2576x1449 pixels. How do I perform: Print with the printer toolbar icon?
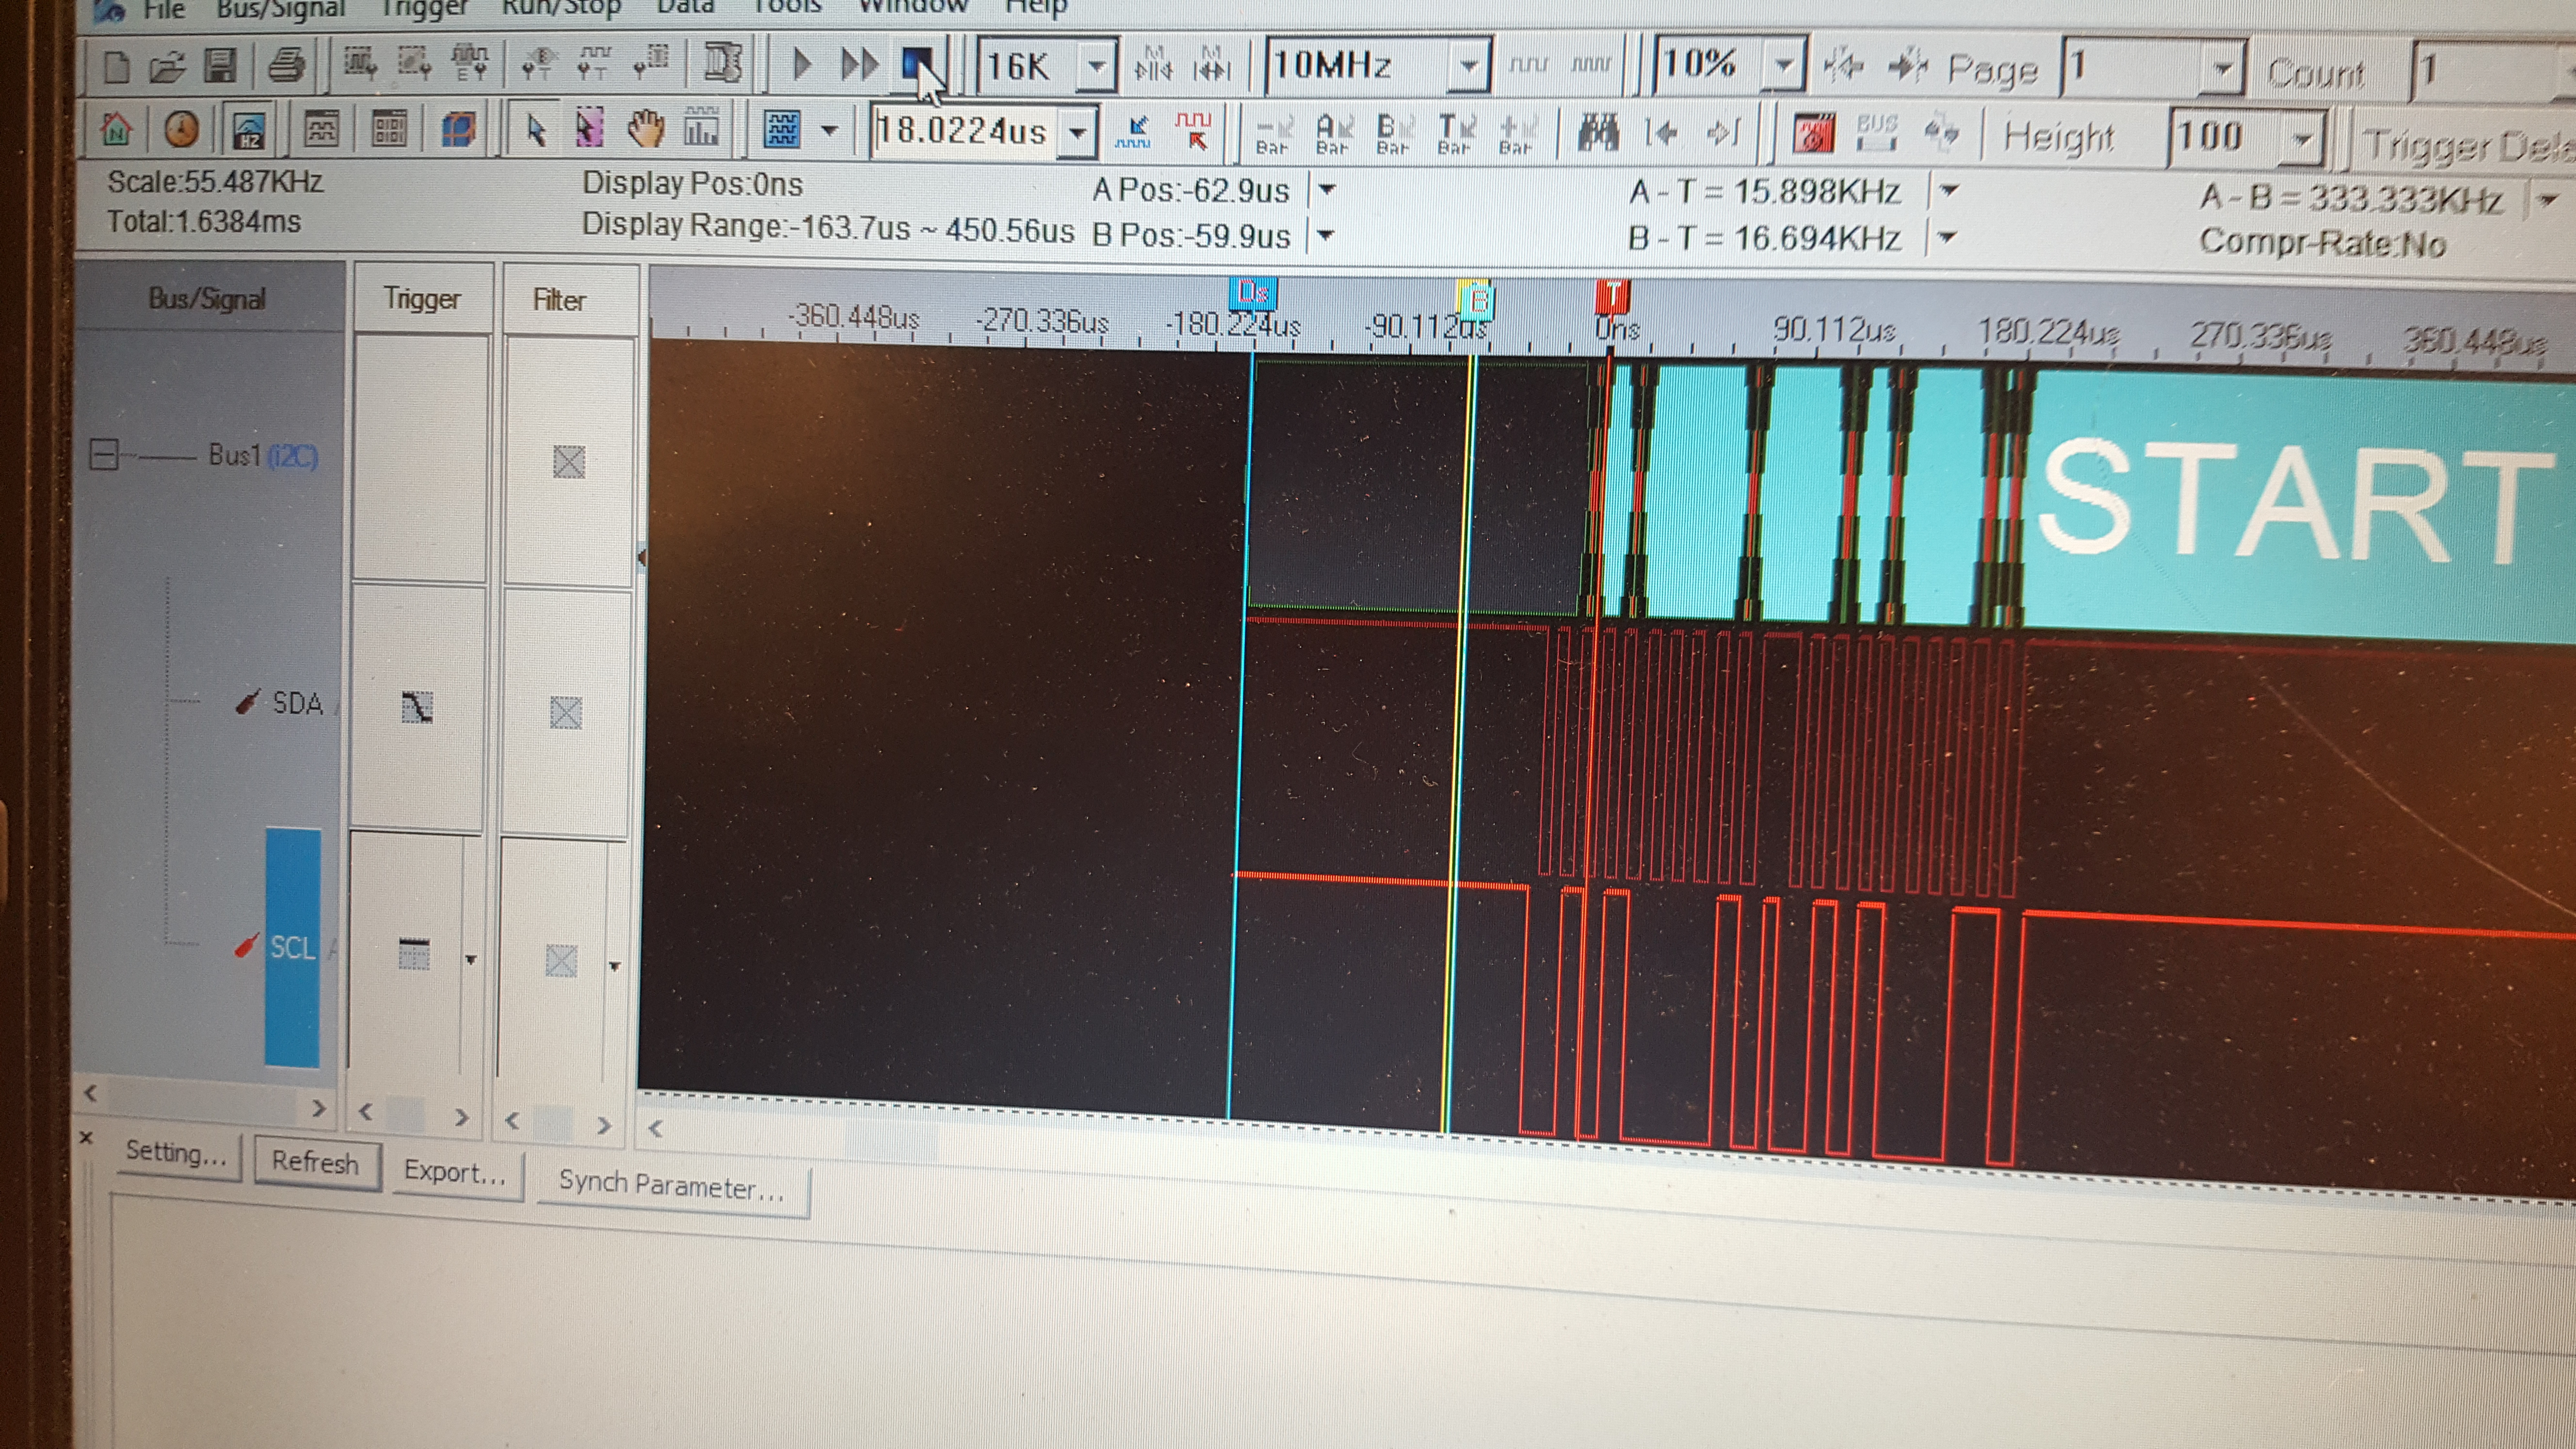tap(287, 66)
